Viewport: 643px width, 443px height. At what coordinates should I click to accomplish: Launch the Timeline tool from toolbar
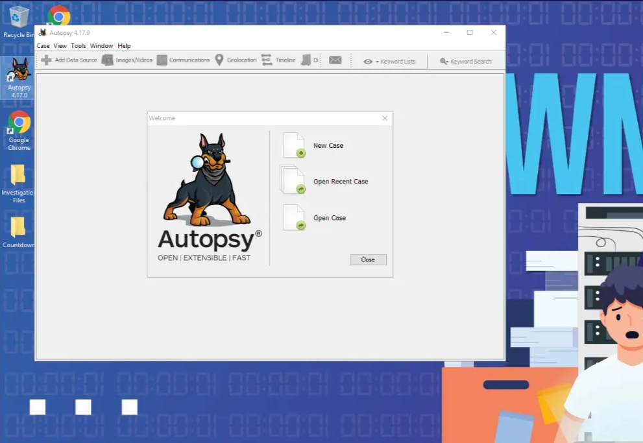(279, 60)
